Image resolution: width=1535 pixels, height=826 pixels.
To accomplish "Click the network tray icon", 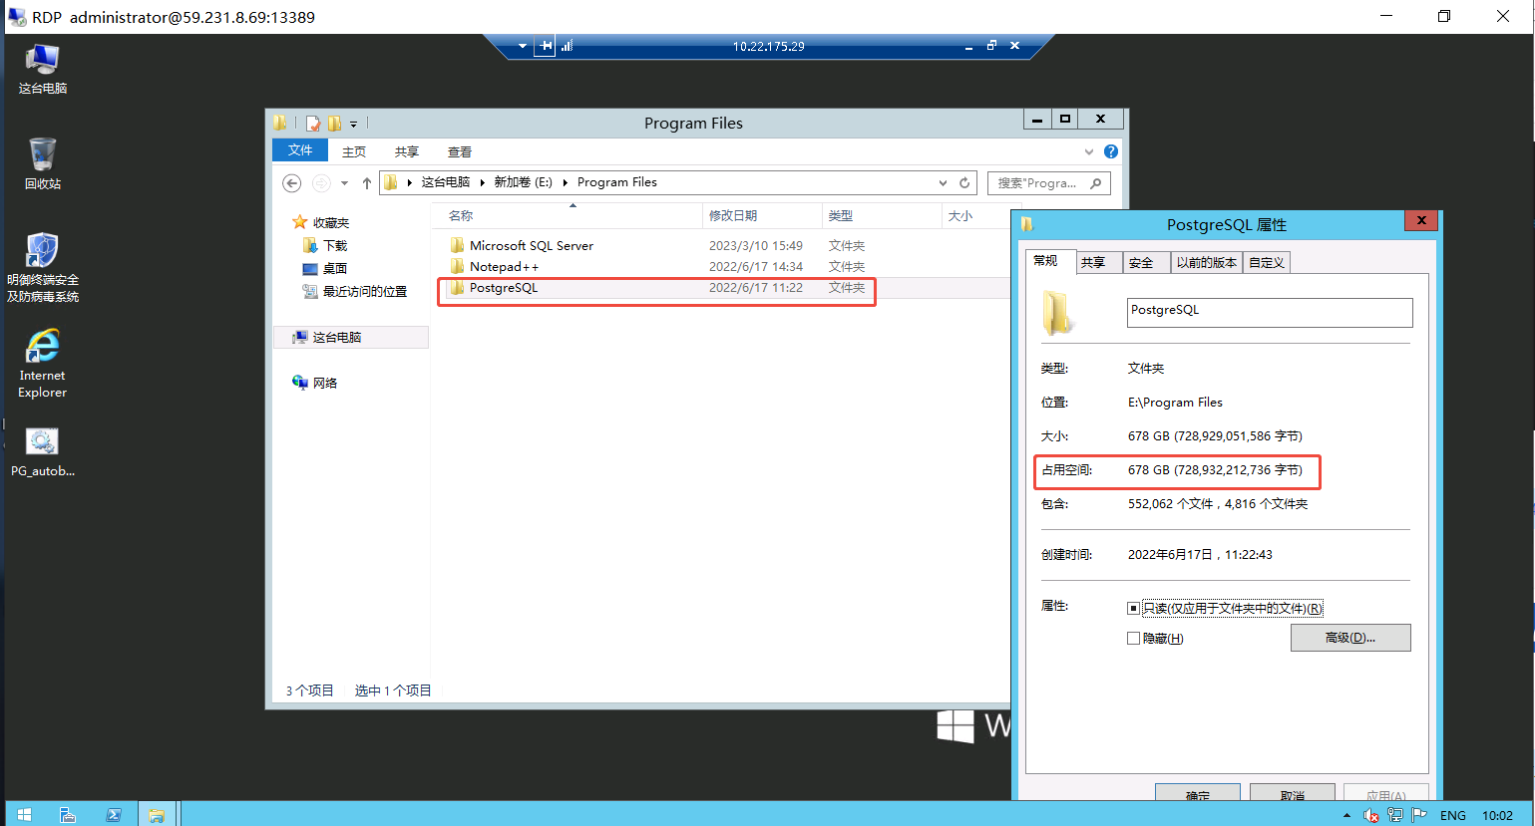I will click(1395, 815).
